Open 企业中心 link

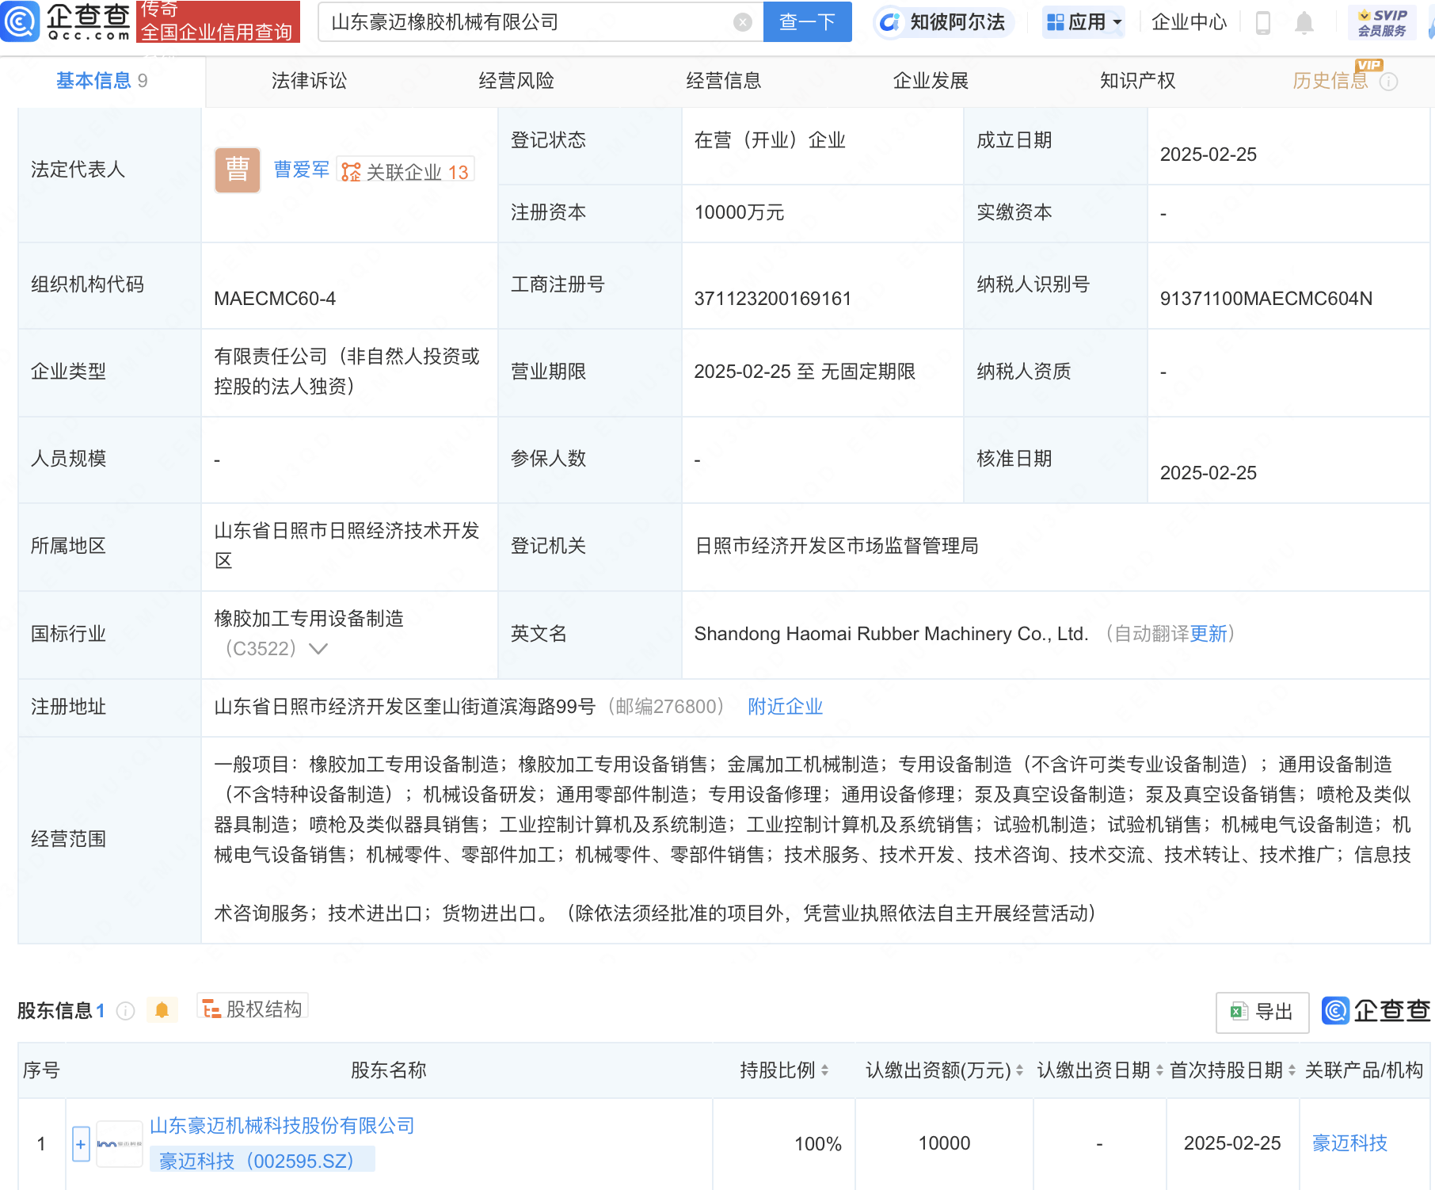coord(1189,22)
